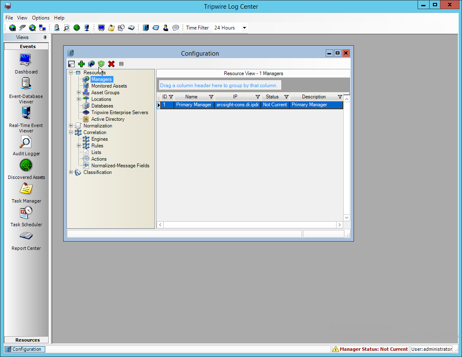Click the gray square stop icon
This screenshot has width=462, height=357.
(121, 64)
